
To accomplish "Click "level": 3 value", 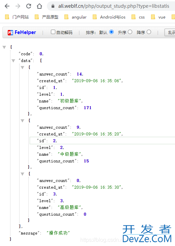I will point(61,201).
